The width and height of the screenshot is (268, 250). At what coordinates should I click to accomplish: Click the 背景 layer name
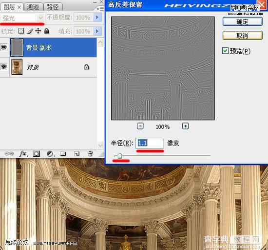(x=33, y=67)
